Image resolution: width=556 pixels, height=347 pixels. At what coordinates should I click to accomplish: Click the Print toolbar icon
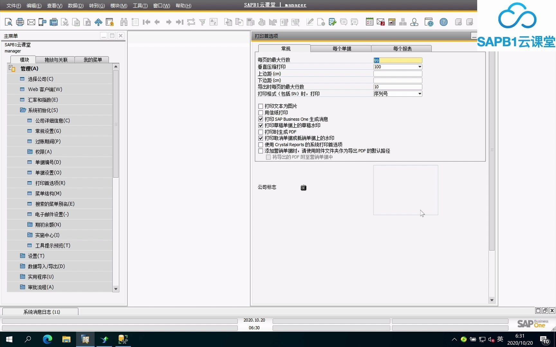pos(20,22)
